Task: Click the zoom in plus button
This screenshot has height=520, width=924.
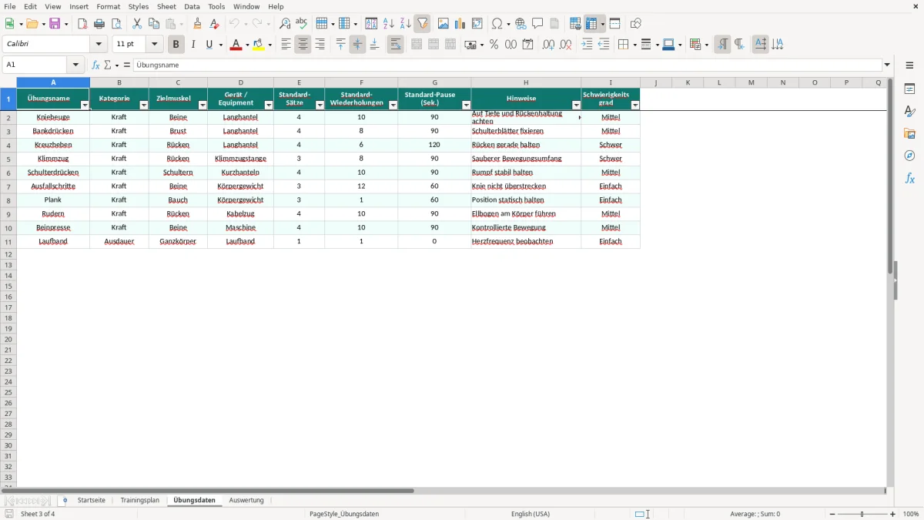Action: 893,514
